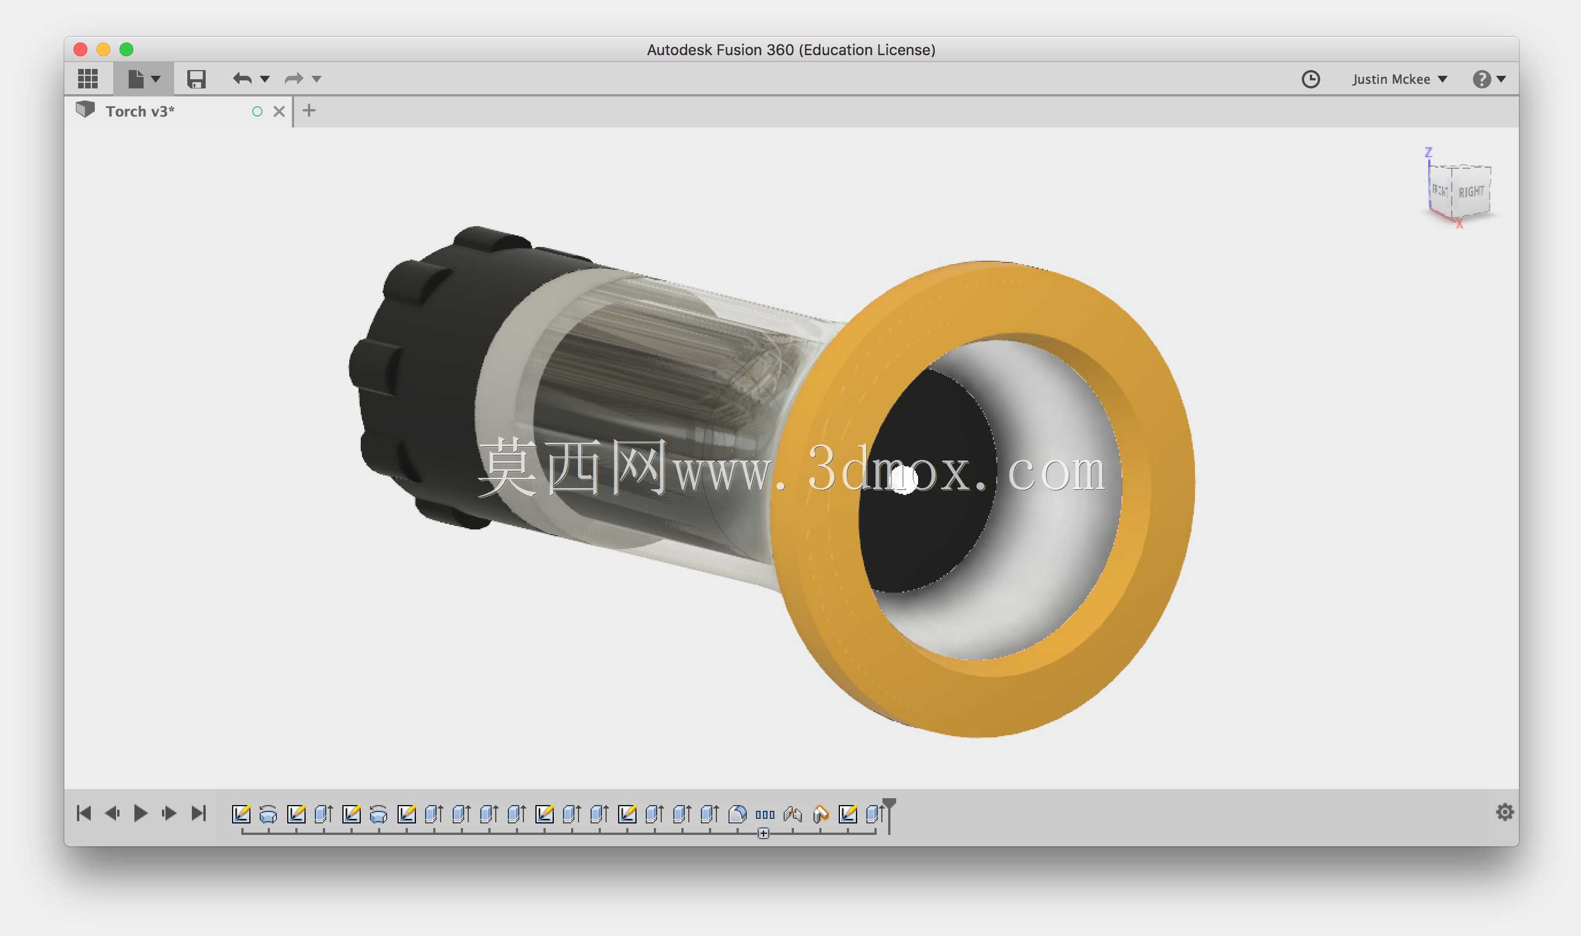Redo the last undone action
1581x936 pixels.
(294, 79)
